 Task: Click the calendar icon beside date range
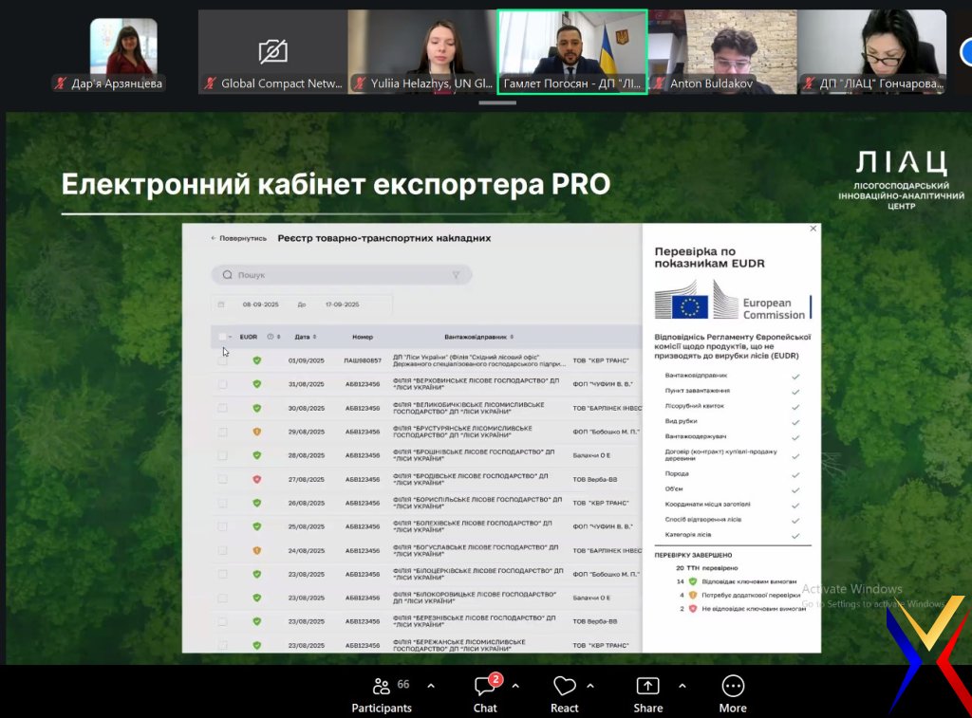click(221, 304)
